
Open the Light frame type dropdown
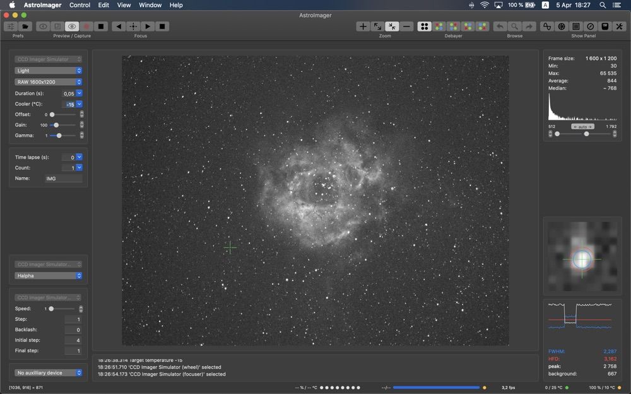(x=49, y=71)
